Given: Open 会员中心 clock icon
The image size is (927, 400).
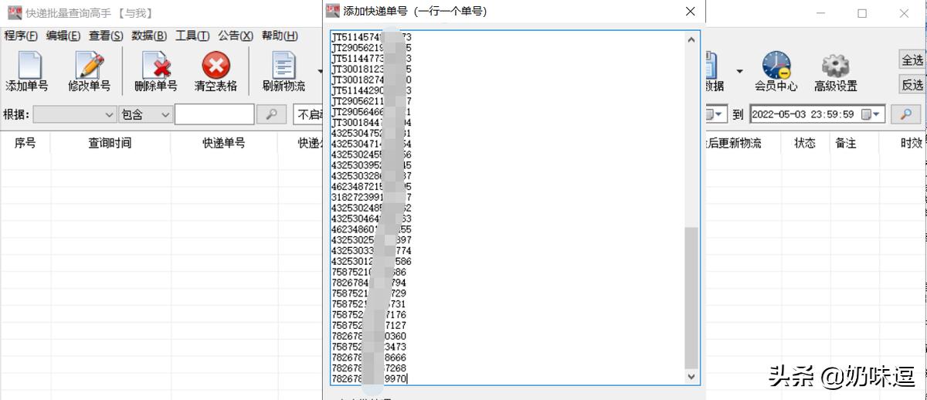Looking at the screenshot, I should [x=776, y=66].
